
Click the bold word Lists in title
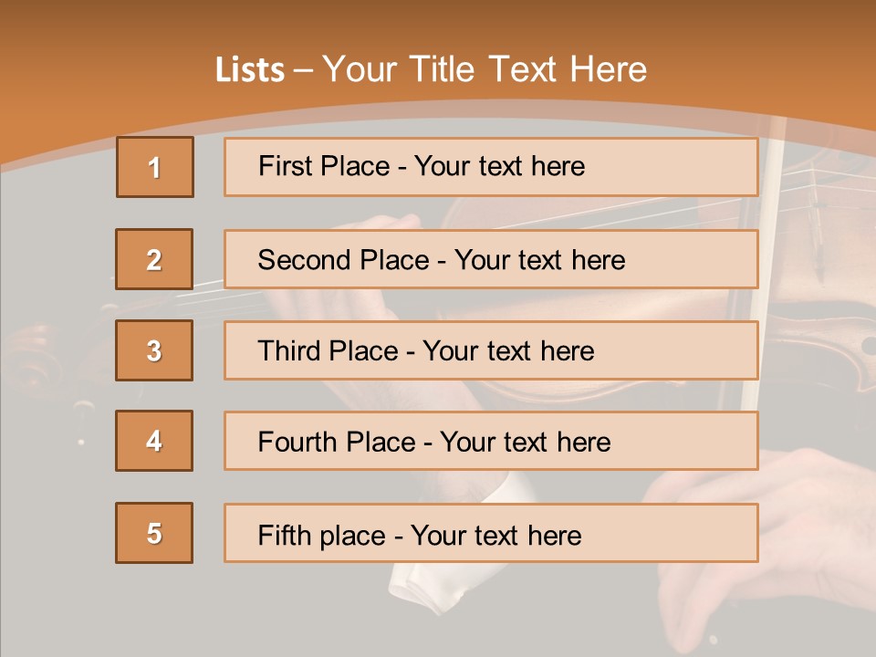point(249,70)
